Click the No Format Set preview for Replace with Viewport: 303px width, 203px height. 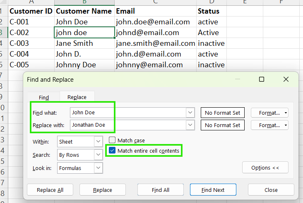pyautogui.click(x=223, y=125)
